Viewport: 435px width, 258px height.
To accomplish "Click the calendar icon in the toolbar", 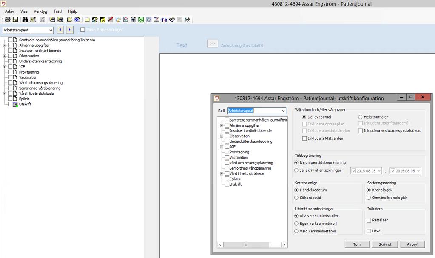I will 156,20.
